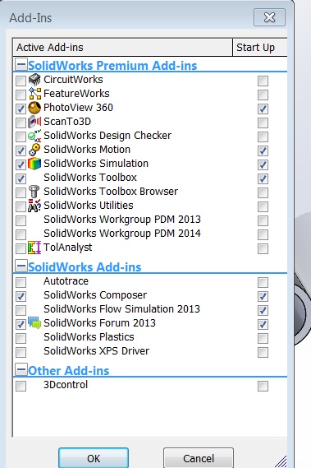Click the PhotoView 360 sphere icon
The image size is (311, 468).
tap(34, 108)
